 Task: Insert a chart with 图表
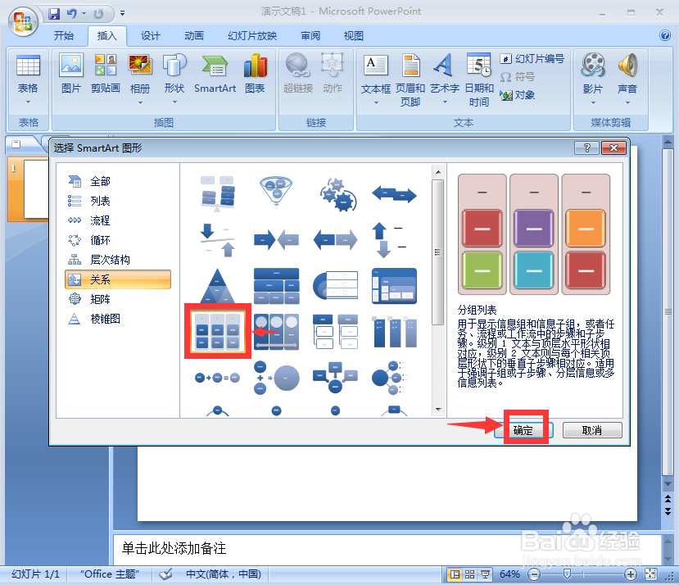coord(255,74)
